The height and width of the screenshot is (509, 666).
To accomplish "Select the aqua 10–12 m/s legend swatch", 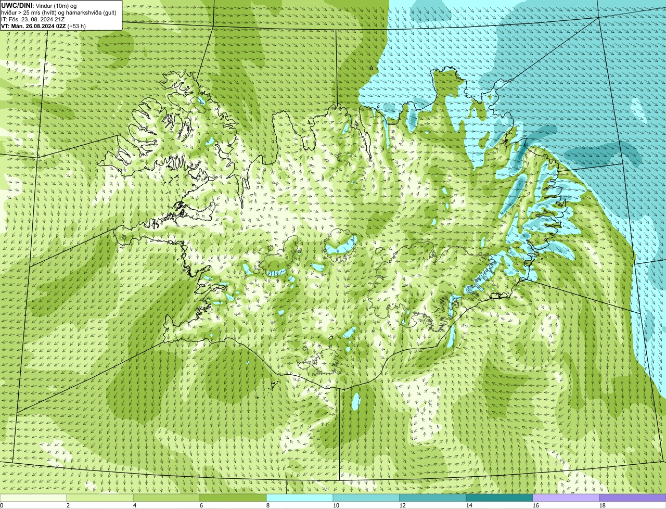I will 366,498.
